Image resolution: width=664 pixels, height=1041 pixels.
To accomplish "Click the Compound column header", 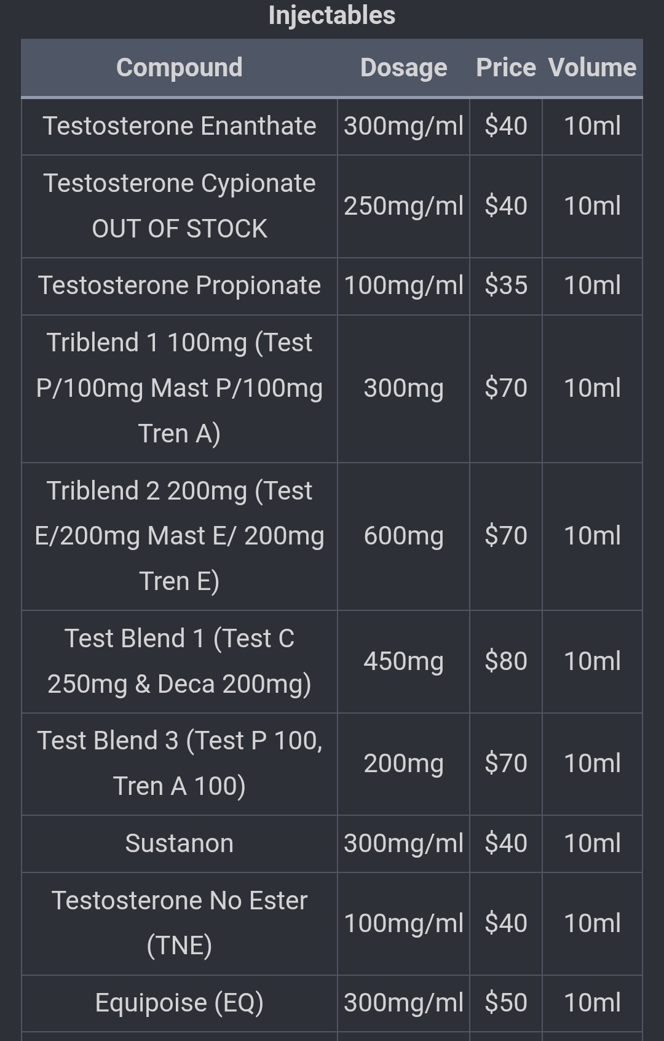I will click(x=179, y=68).
